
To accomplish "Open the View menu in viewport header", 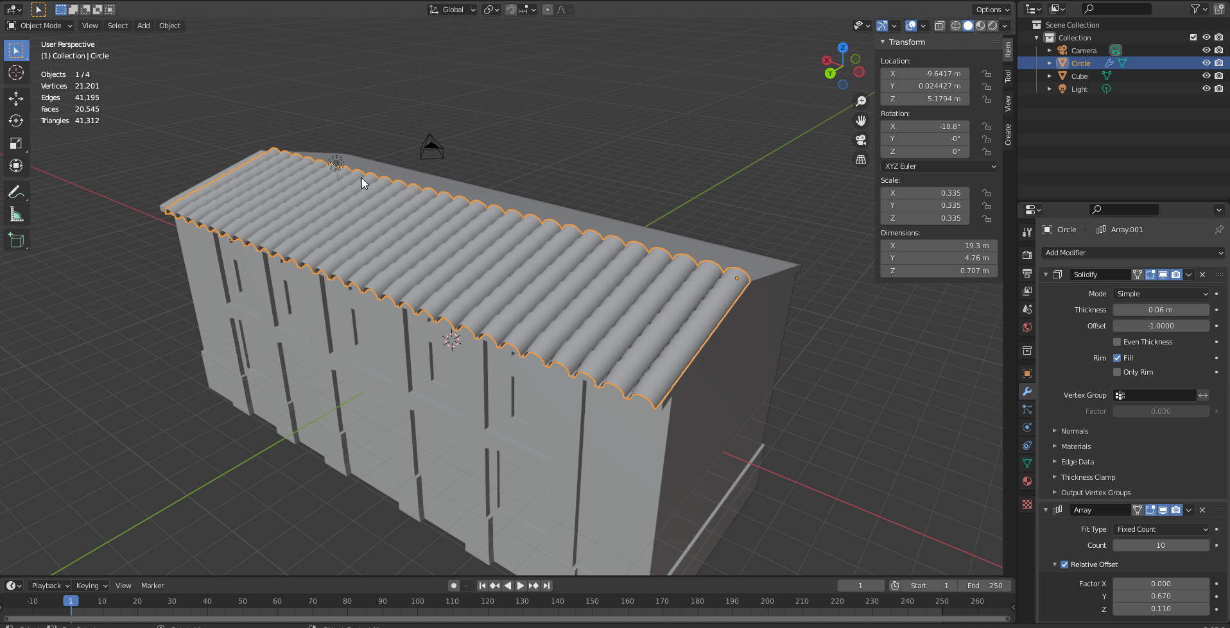I will click(x=90, y=26).
